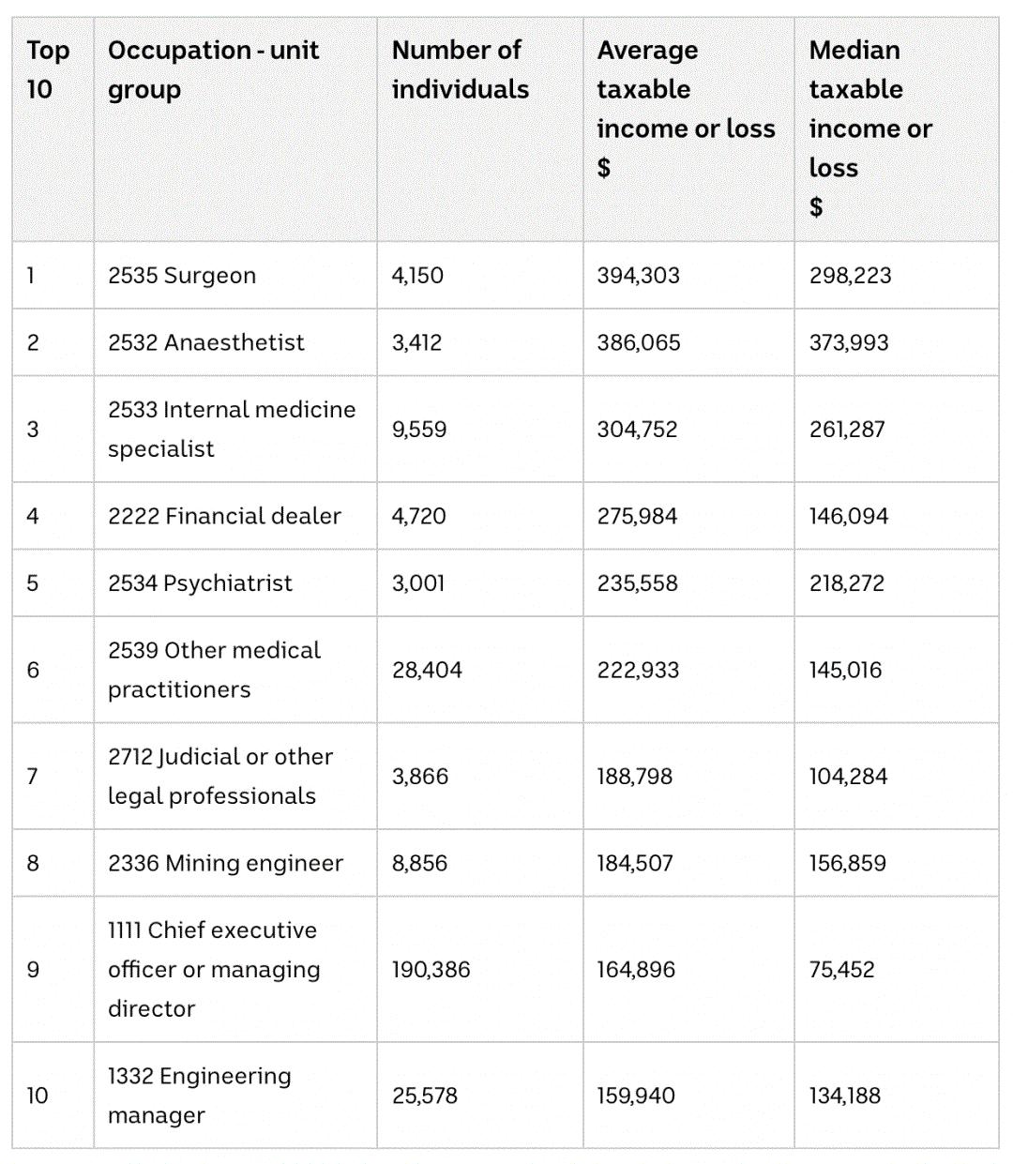The width and height of the screenshot is (1013, 1164).
Task: Select the Psychiatrist individuals count 3,001
Action: pos(418,583)
